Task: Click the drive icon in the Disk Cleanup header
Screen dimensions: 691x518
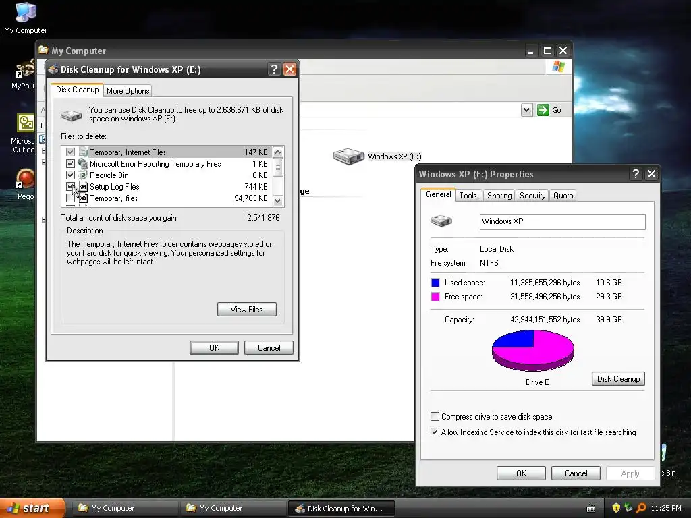Action: coord(72,115)
